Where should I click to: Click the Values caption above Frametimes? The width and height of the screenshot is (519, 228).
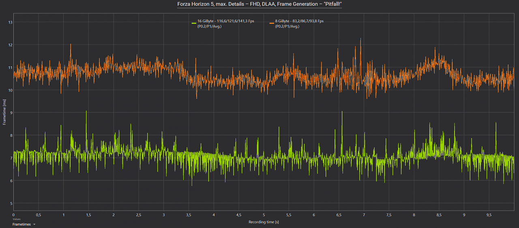[16, 219]
